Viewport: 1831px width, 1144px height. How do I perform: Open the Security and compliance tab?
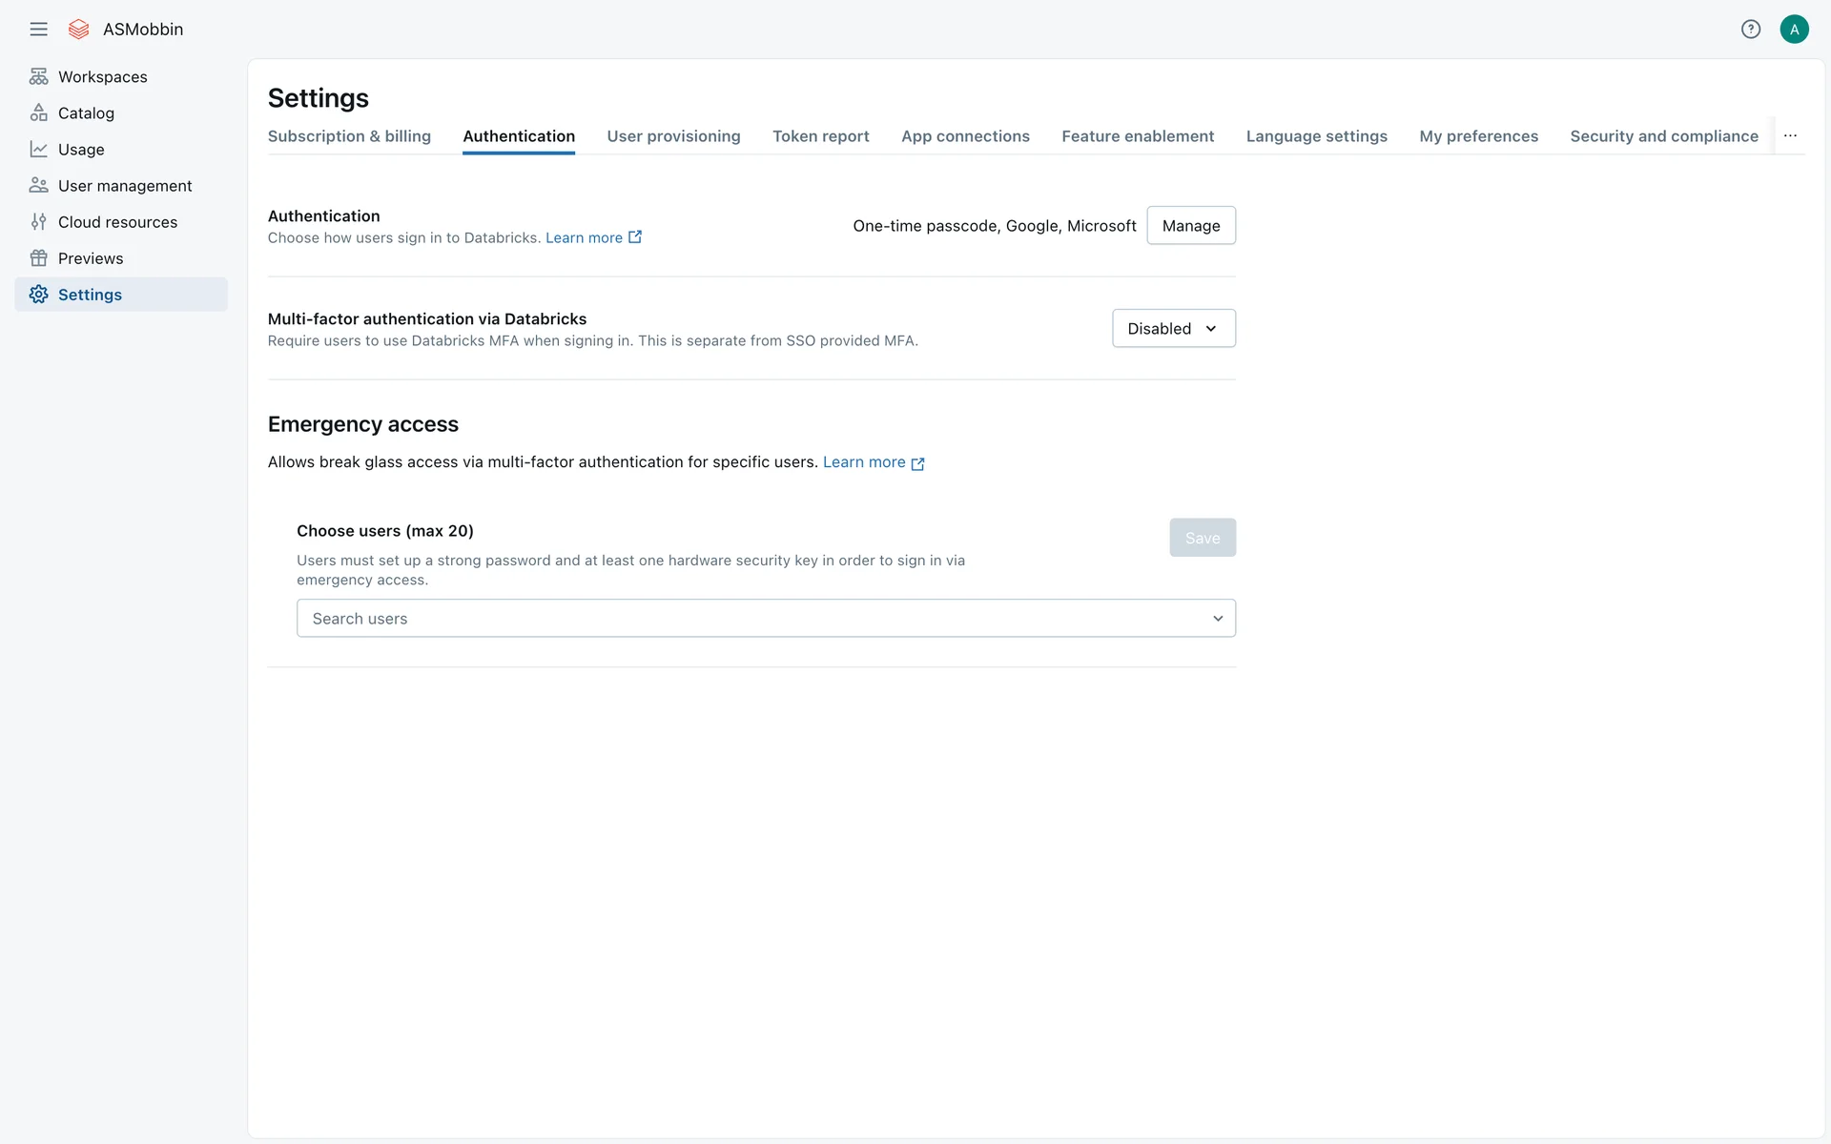click(1663, 136)
